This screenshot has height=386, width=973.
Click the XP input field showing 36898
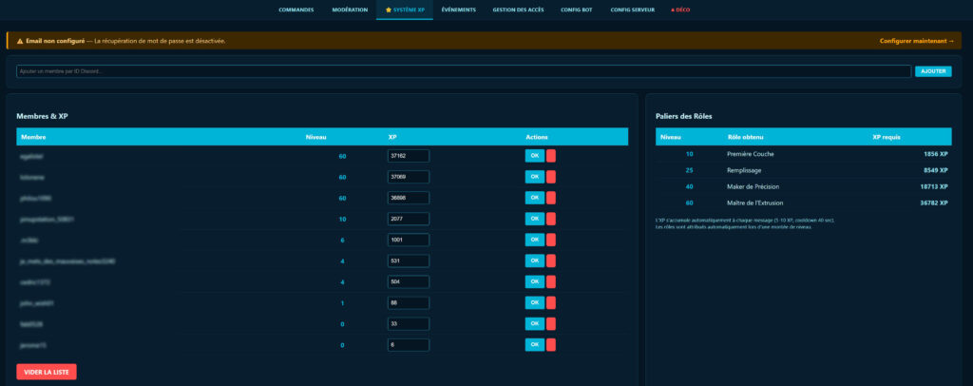tap(408, 198)
